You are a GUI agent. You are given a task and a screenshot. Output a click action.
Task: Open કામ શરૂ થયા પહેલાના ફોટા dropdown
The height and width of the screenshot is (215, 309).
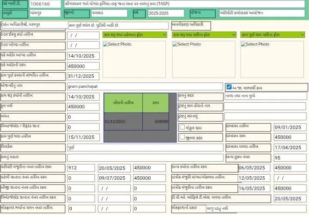click(135, 35)
